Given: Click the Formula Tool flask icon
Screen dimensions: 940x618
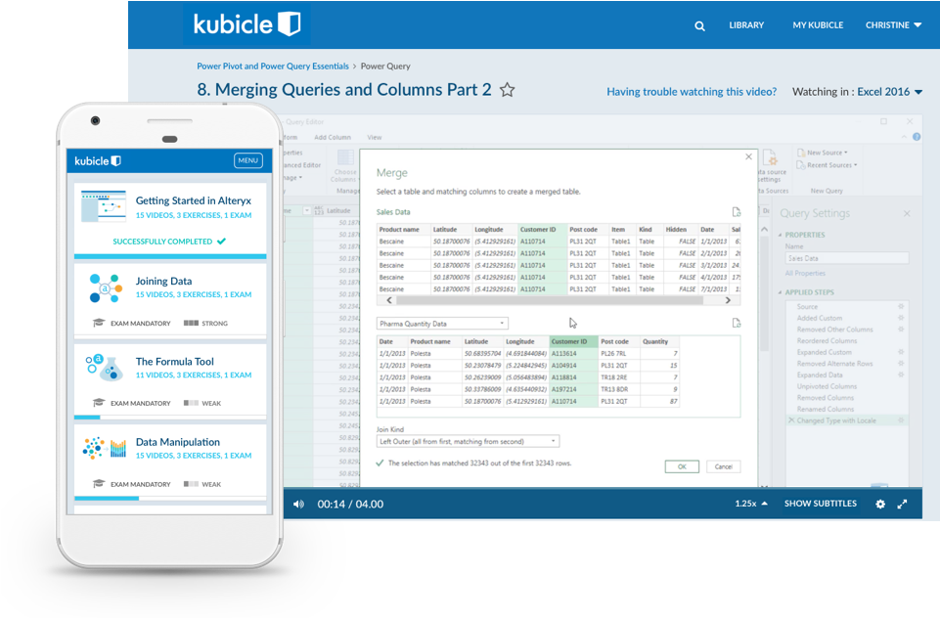Looking at the screenshot, I should 105,368.
